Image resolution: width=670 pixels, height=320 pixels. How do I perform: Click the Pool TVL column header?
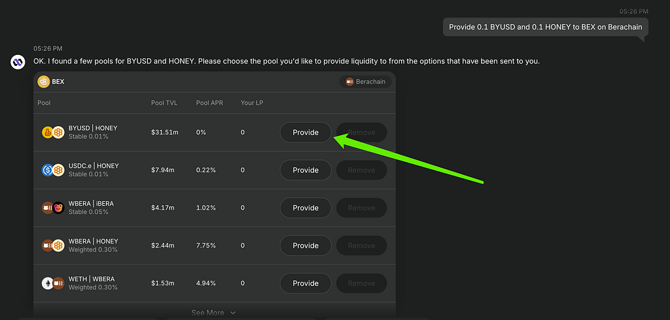(x=164, y=103)
